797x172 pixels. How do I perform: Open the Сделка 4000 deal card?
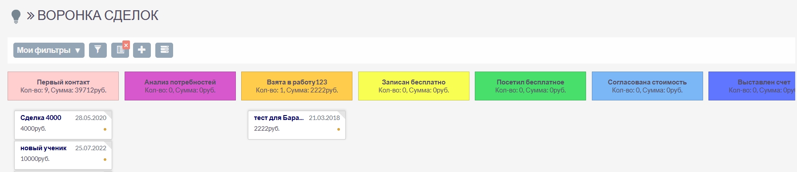tap(63, 125)
